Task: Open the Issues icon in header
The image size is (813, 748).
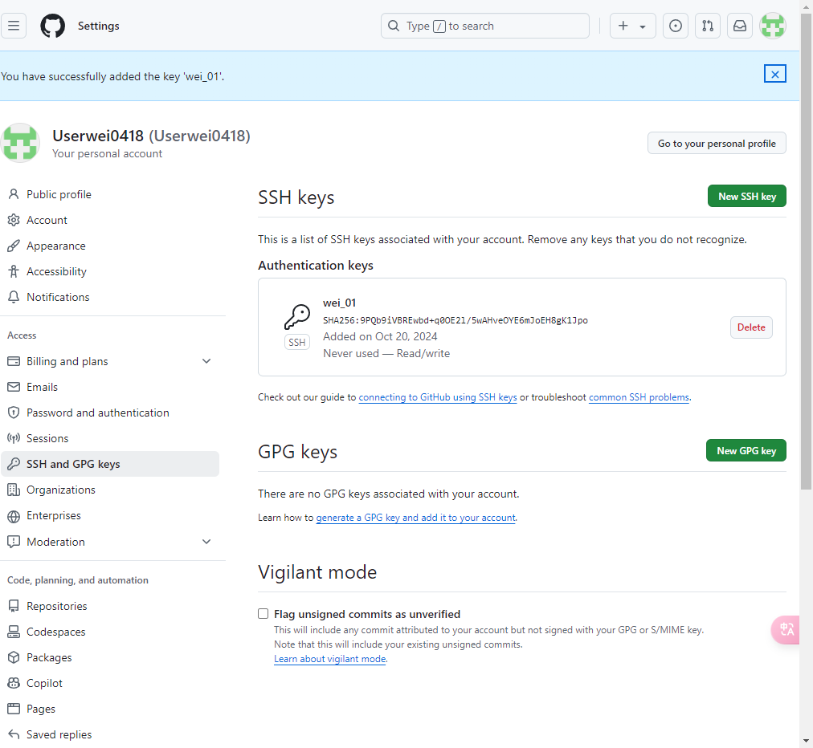Action: tap(675, 26)
